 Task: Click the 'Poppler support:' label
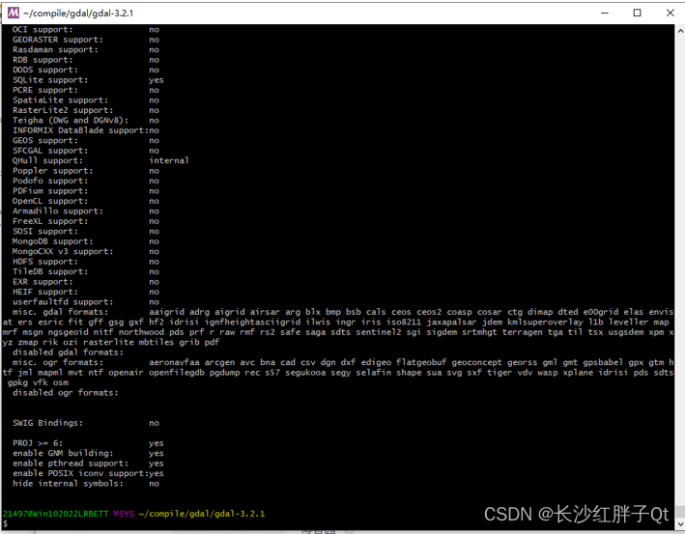click(x=52, y=171)
